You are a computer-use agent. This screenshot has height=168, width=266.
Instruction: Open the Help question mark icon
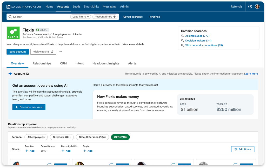250,7
